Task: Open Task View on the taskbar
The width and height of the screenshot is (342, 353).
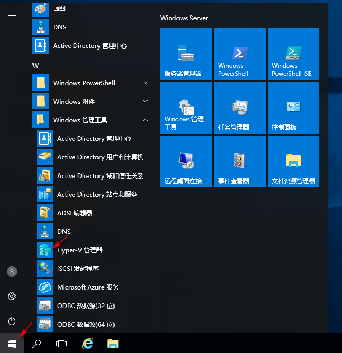Action: click(x=61, y=344)
